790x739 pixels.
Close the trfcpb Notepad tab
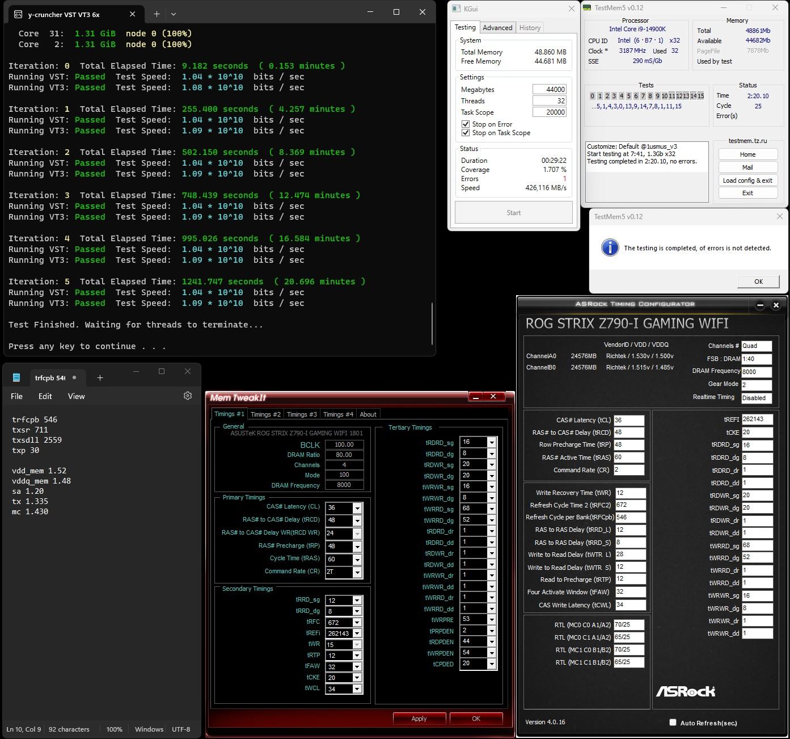click(74, 377)
